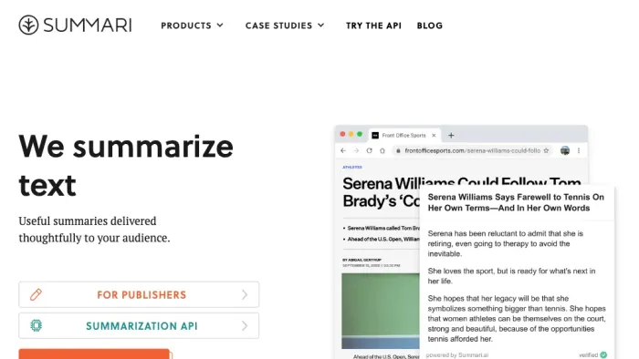
Task: Click the orange button at bottom left
Action: click(x=94, y=354)
